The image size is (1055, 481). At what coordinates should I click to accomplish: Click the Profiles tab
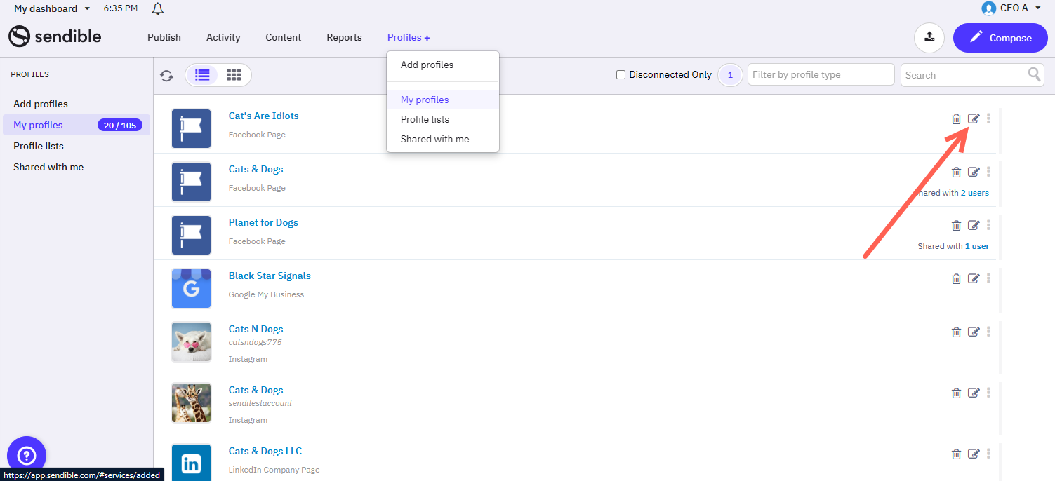point(409,37)
